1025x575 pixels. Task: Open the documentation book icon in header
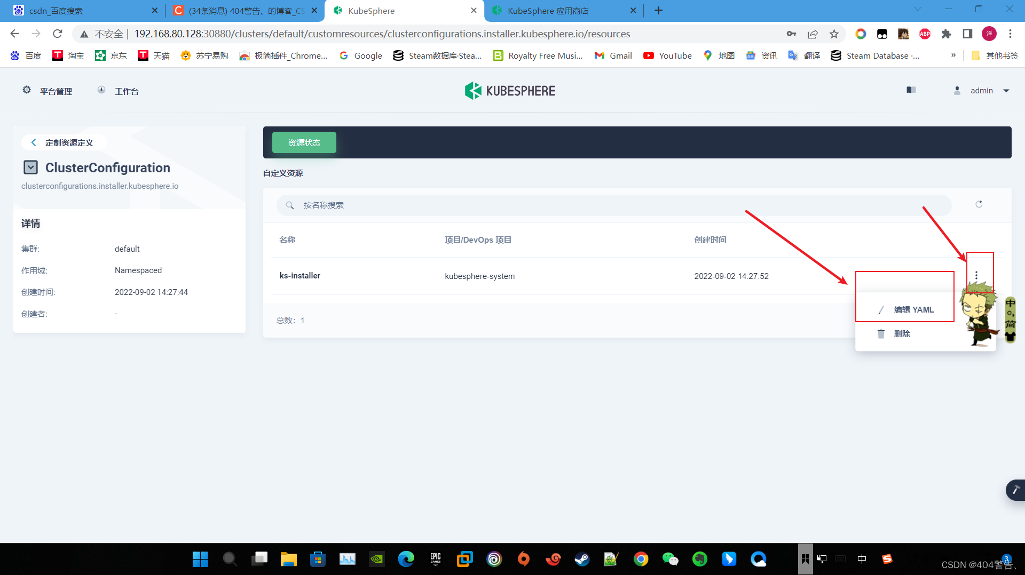(x=911, y=90)
